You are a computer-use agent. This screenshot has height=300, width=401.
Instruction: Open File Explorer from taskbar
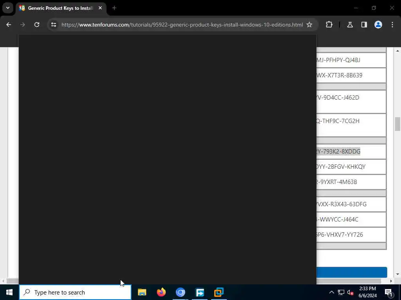coord(142,292)
